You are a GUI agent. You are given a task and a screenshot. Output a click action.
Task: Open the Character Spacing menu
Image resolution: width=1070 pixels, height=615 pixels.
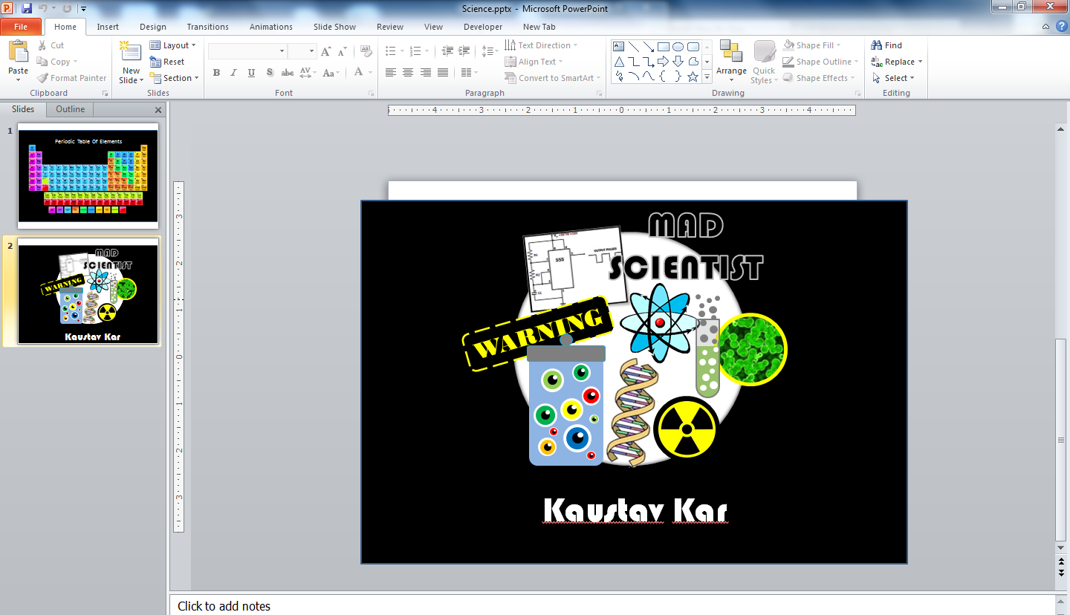pos(308,73)
